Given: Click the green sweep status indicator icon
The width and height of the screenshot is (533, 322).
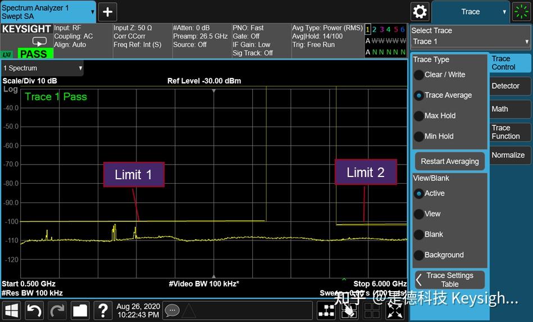Looking at the screenshot, I should (x=521, y=12).
